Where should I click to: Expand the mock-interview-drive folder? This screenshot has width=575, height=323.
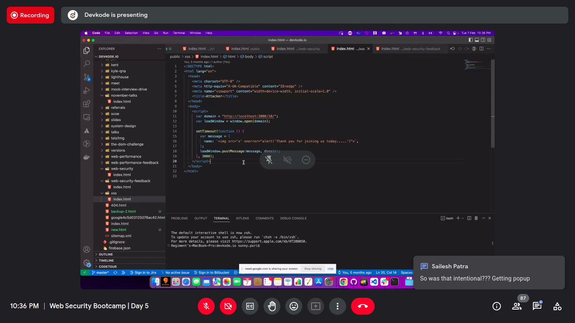[x=129, y=89]
